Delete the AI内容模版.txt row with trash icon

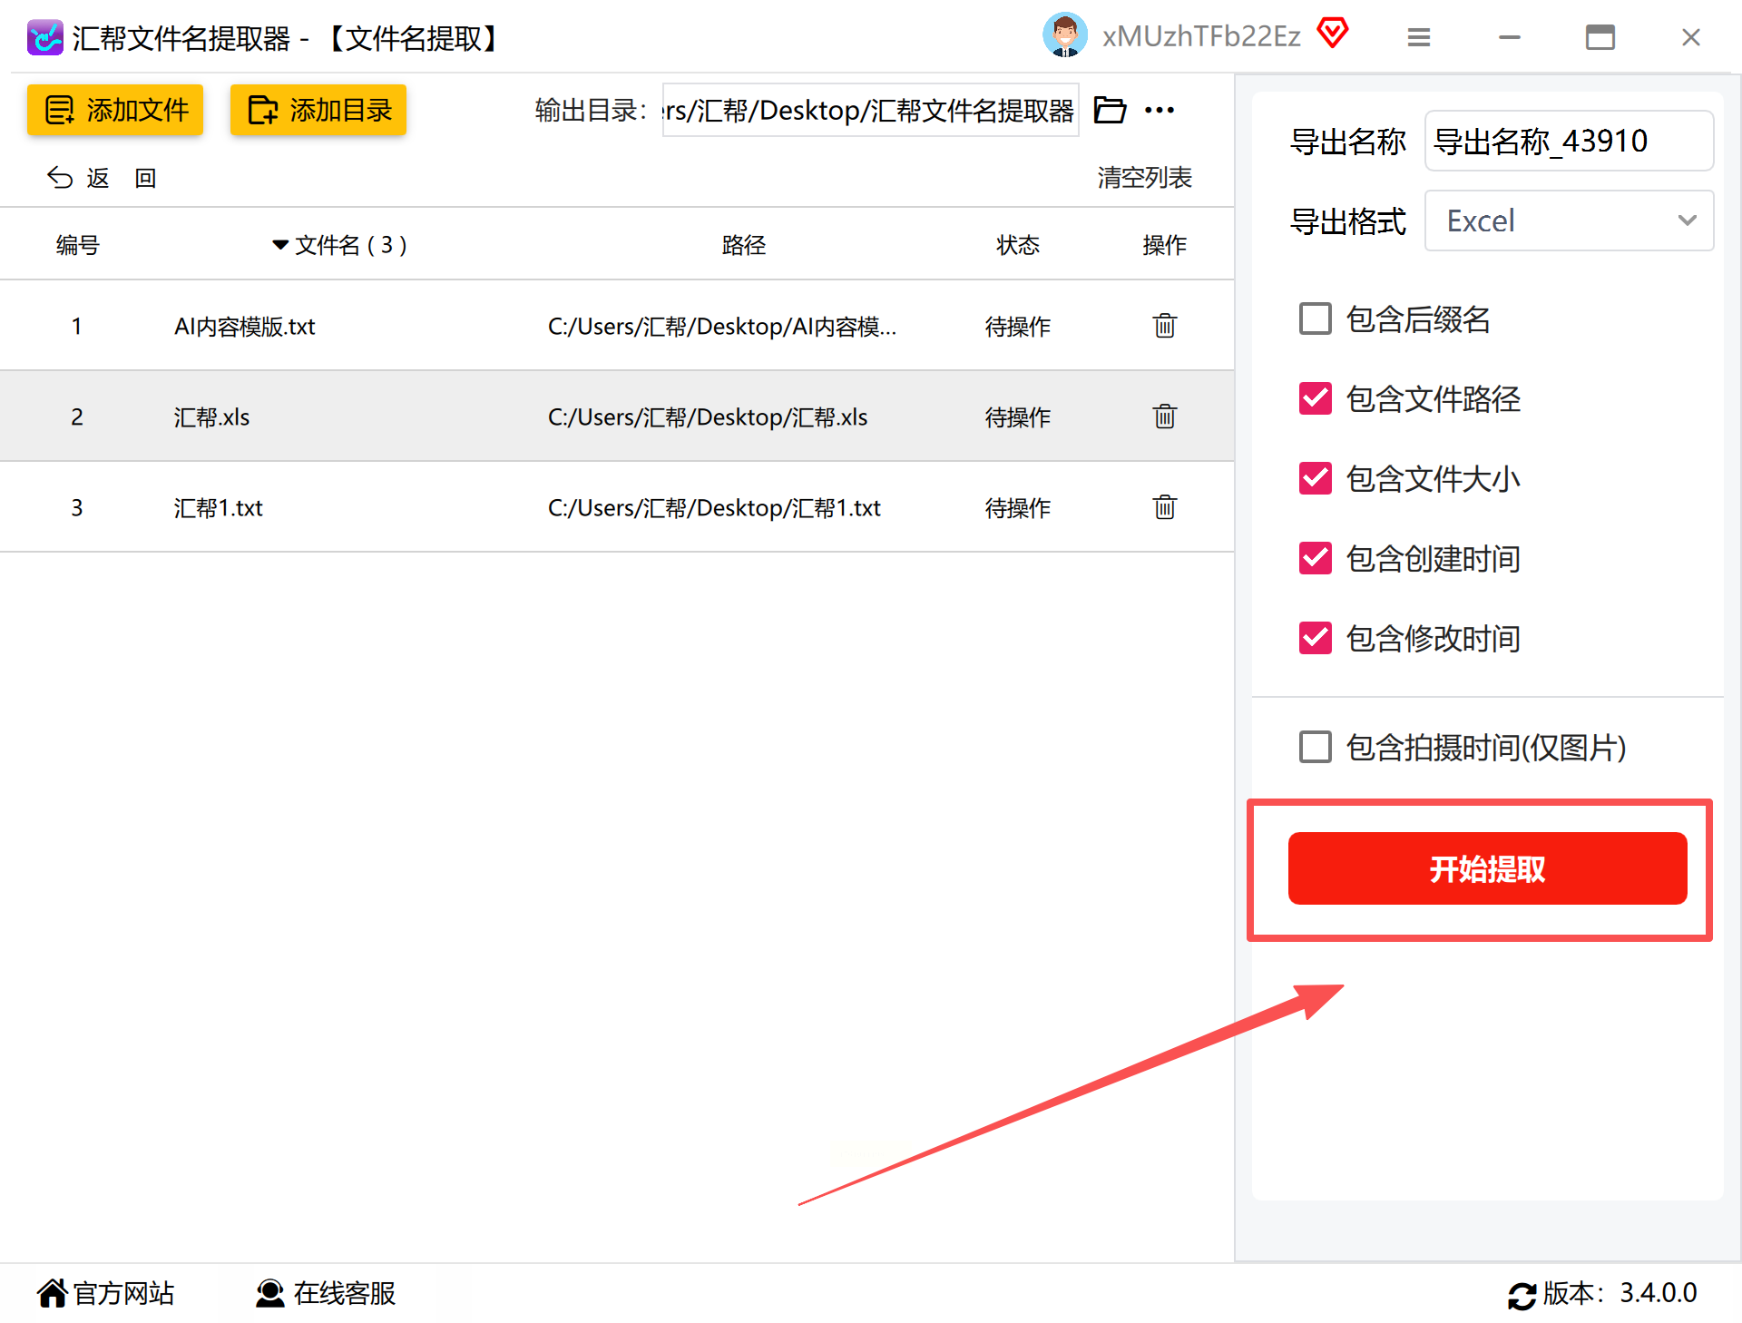(x=1164, y=326)
